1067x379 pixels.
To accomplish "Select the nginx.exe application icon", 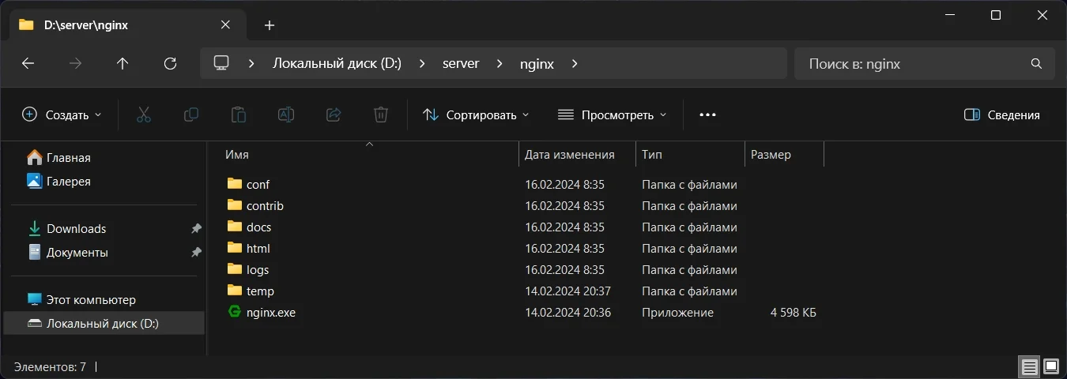I will coord(234,312).
